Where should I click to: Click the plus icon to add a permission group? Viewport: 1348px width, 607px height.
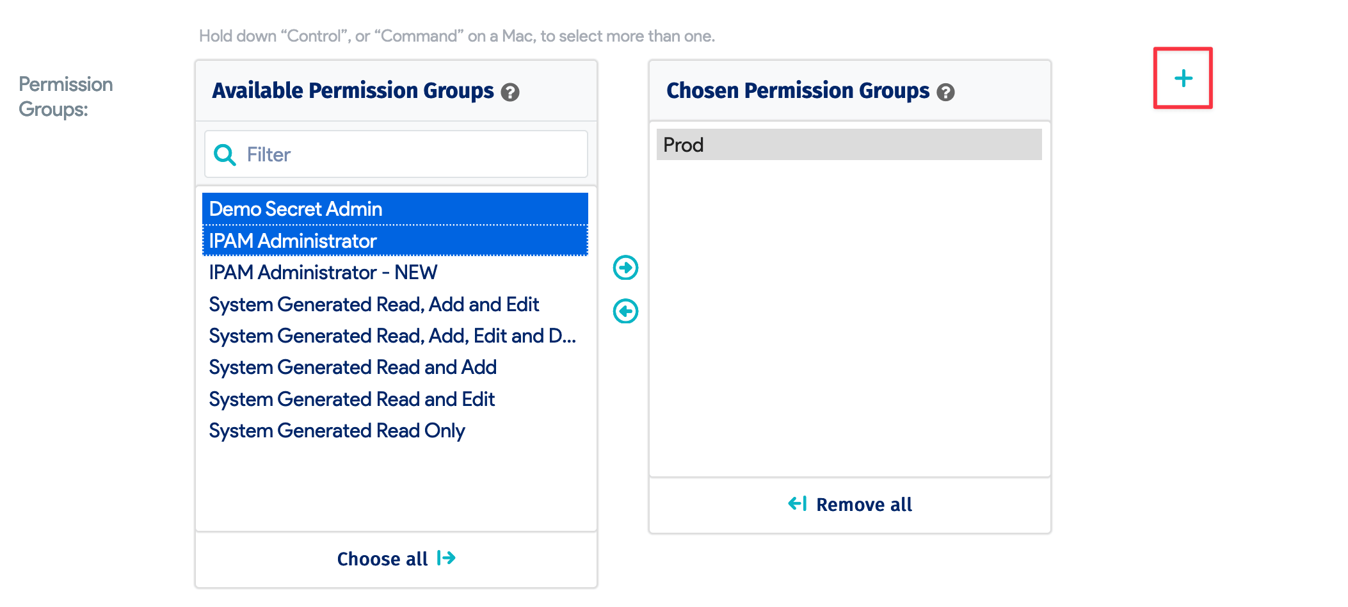coord(1183,78)
